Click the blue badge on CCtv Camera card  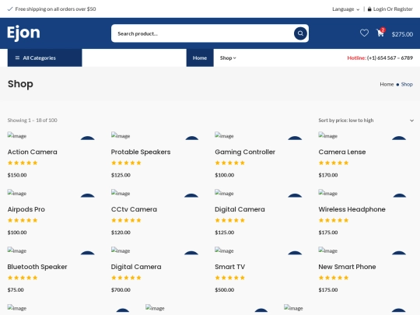pos(191,195)
